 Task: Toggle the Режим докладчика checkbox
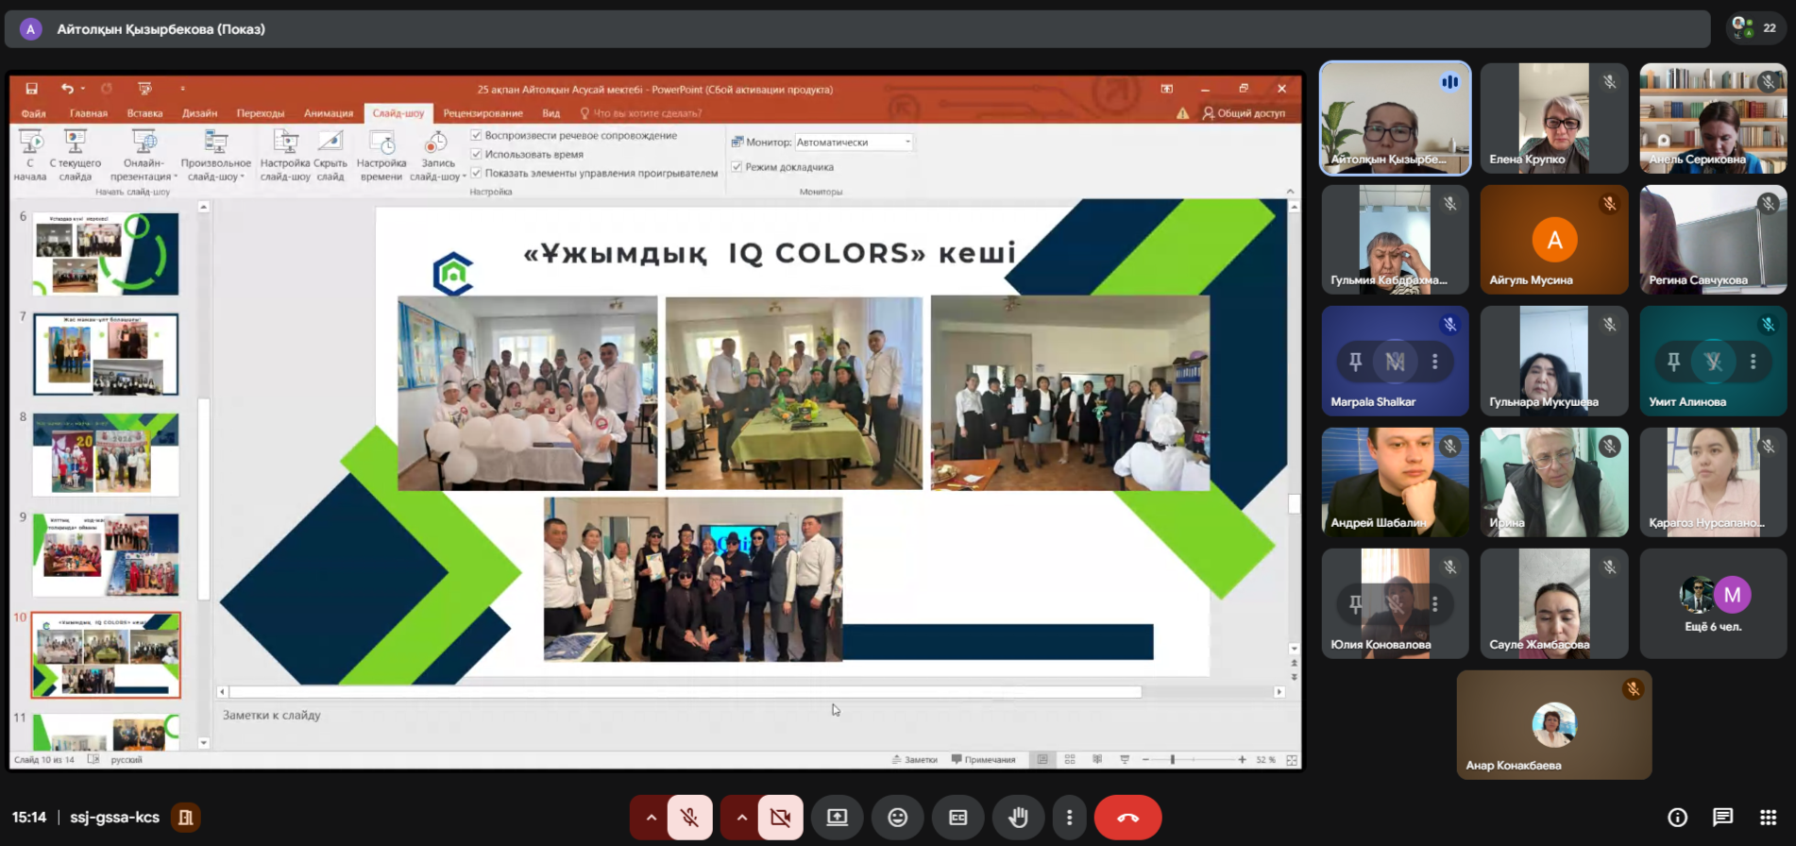(x=737, y=167)
